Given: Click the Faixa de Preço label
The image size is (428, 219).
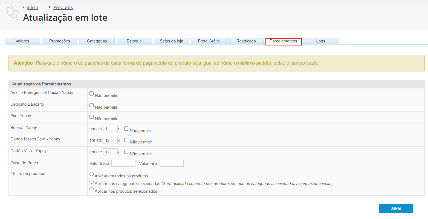Looking at the screenshot, I should 25,163.
